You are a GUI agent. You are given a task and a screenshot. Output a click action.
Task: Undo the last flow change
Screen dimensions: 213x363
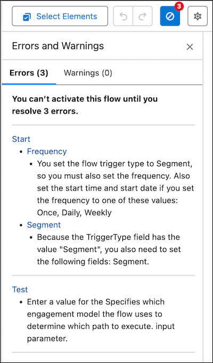pyautogui.click(x=123, y=16)
